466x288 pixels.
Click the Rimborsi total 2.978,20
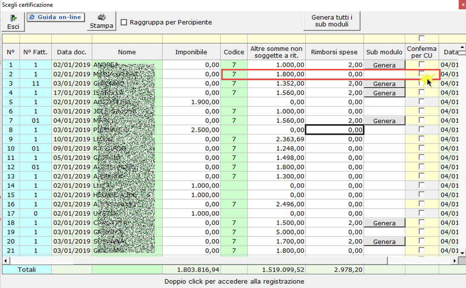click(348, 270)
